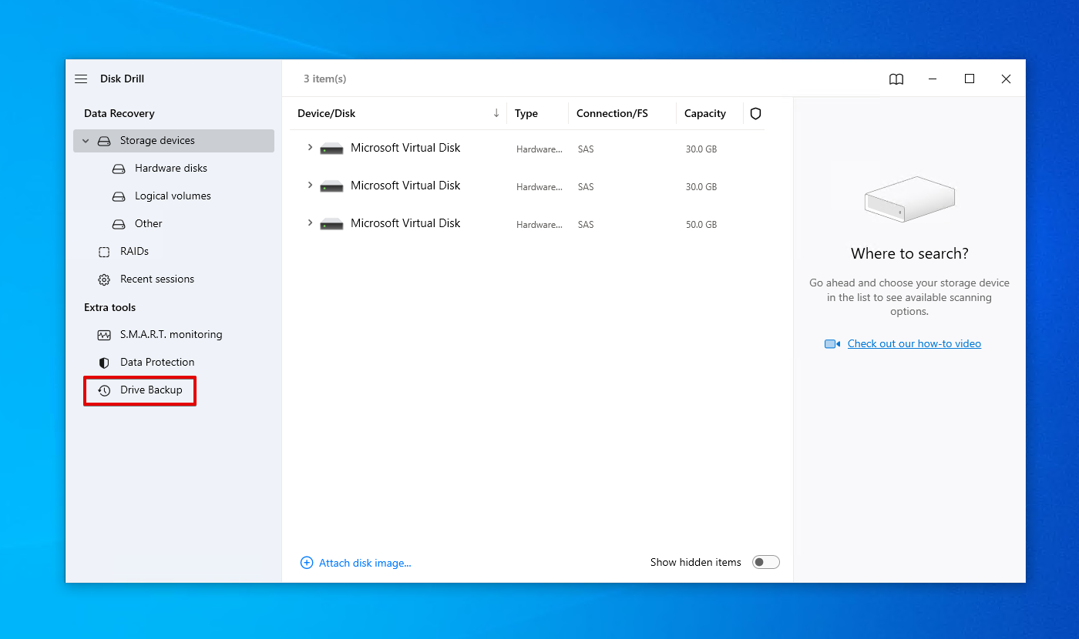Click the Disk Drill title text
Image resolution: width=1079 pixels, height=639 pixels.
[x=122, y=79]
